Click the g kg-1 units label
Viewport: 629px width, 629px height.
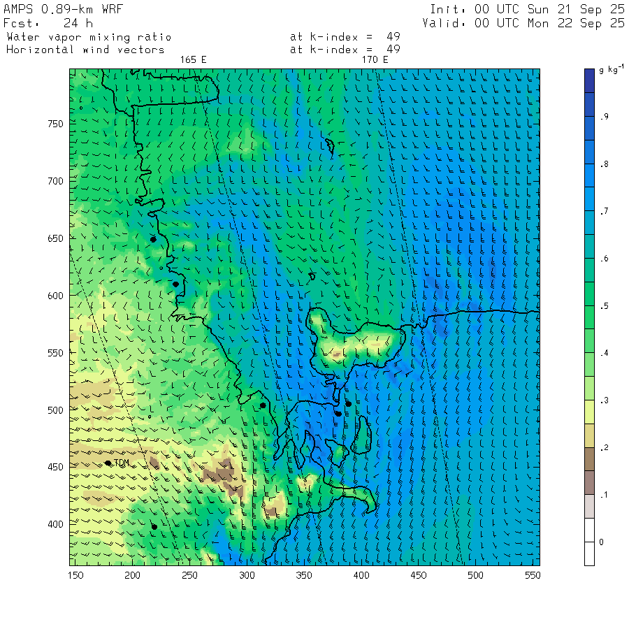pyautogui.click(x=611, y=69)
